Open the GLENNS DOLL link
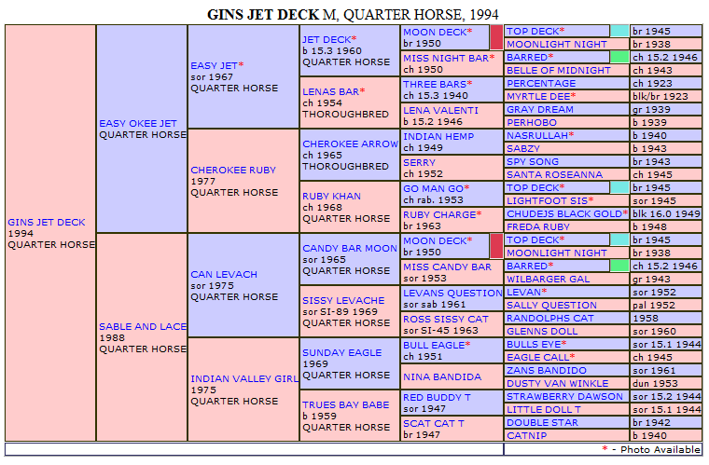This screenshot has height=465, width=709. click(x=542, y=332)
